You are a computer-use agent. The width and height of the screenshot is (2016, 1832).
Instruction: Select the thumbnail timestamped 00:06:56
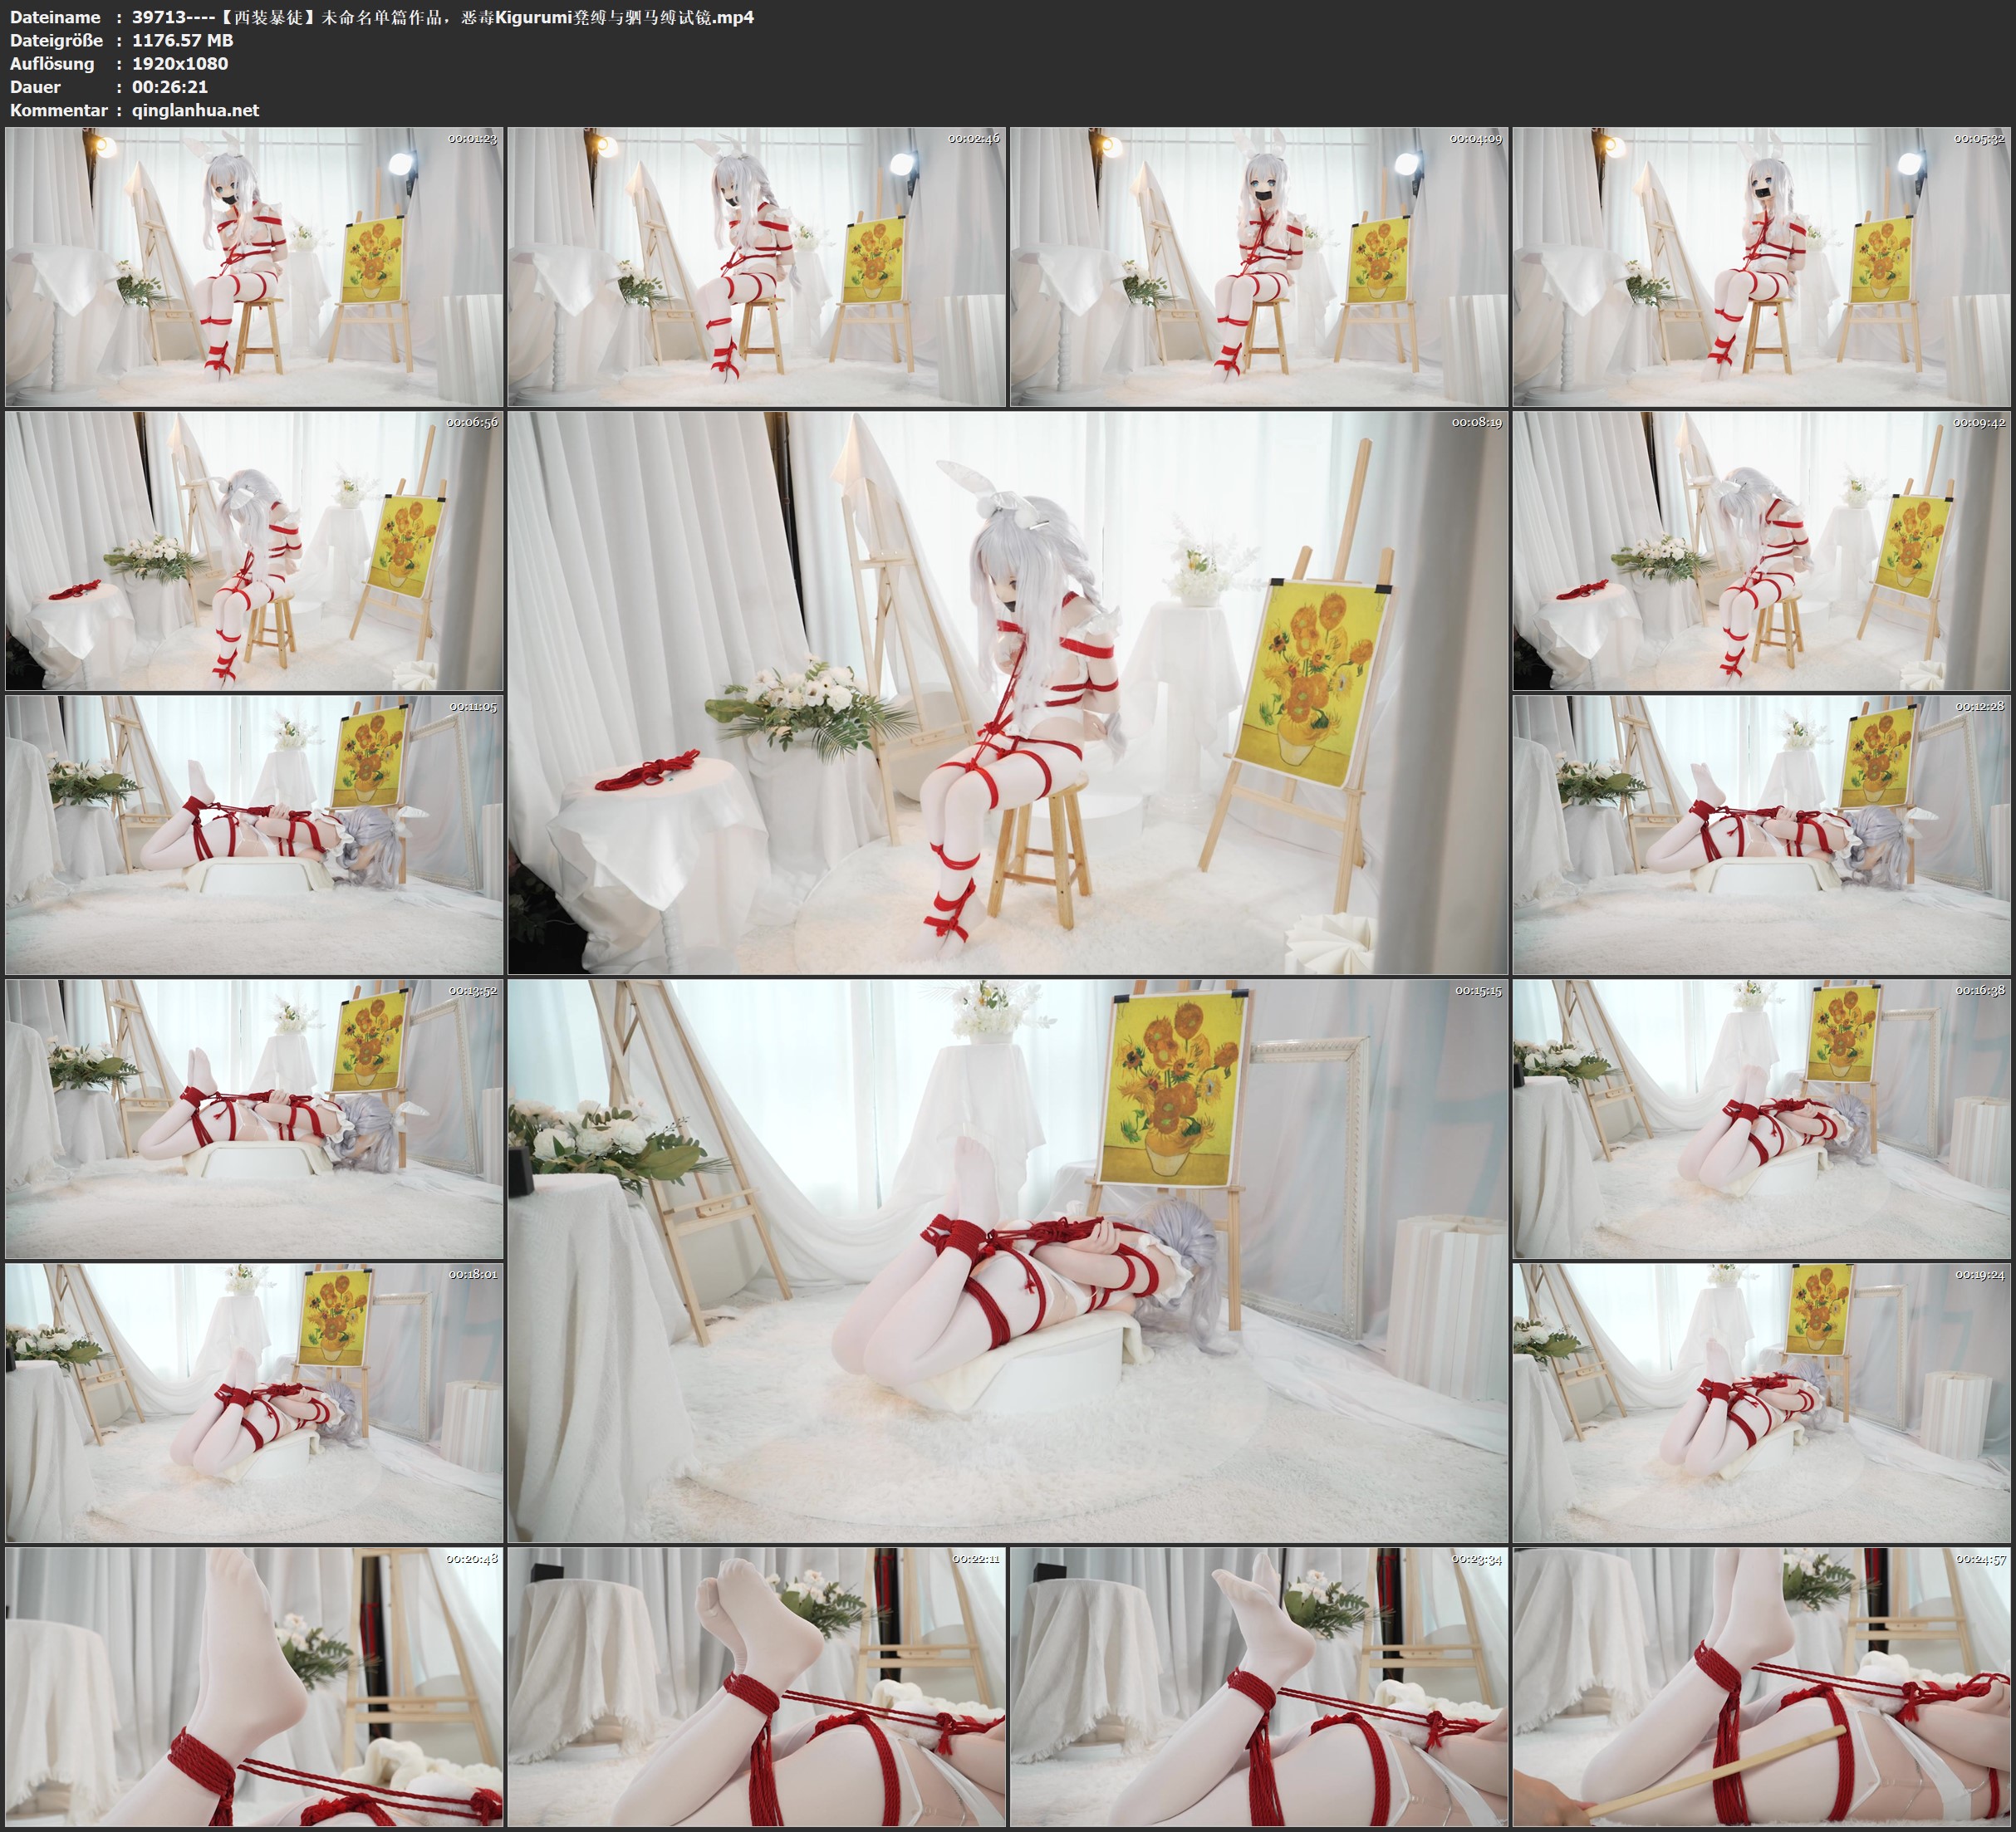pos(254,551)
